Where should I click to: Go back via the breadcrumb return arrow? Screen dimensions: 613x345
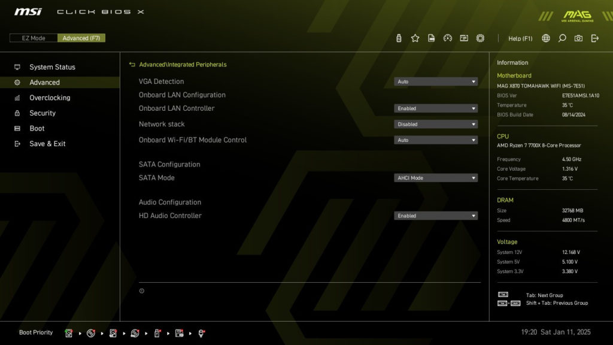[132, 65]
